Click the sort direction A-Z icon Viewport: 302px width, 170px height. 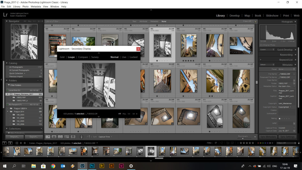pyautogui.click(x=89, y=137)
